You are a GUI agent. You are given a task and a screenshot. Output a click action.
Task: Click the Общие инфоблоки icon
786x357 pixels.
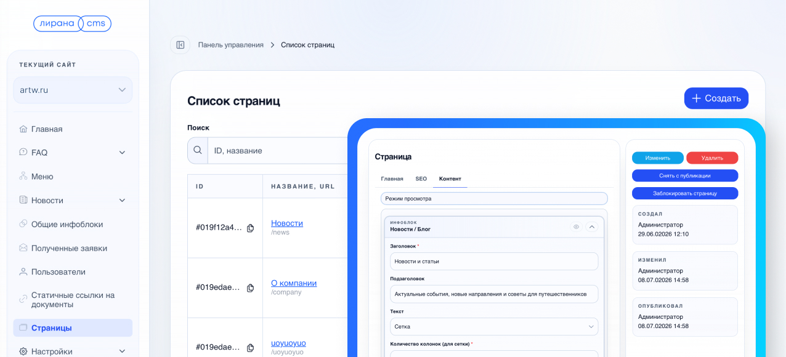coord(23,225)
